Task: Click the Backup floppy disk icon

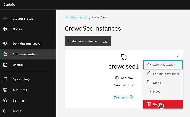Action: tap(5, 65)
